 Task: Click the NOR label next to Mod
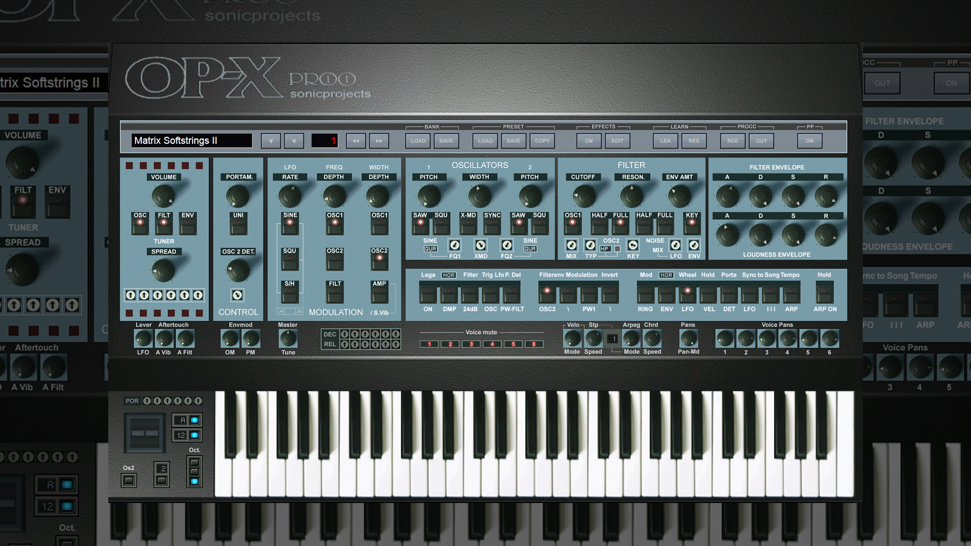click(x=666, y=276)
